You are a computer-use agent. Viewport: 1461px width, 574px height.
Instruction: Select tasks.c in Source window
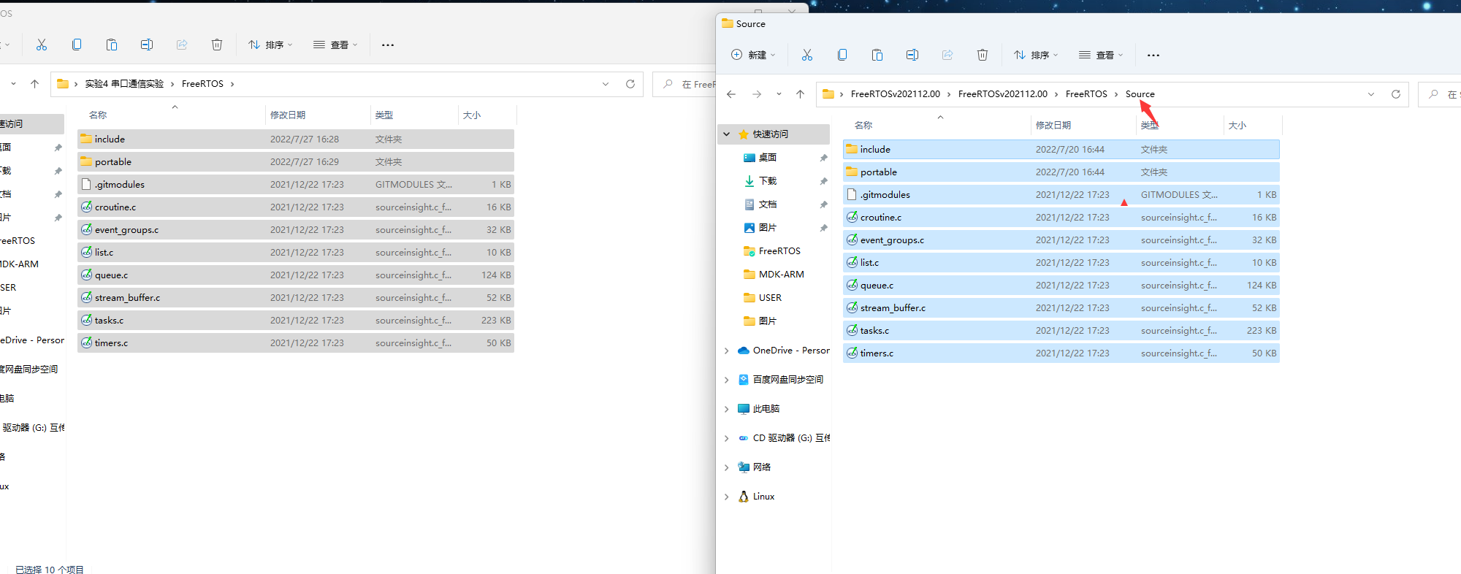[x=1061, y=331]
